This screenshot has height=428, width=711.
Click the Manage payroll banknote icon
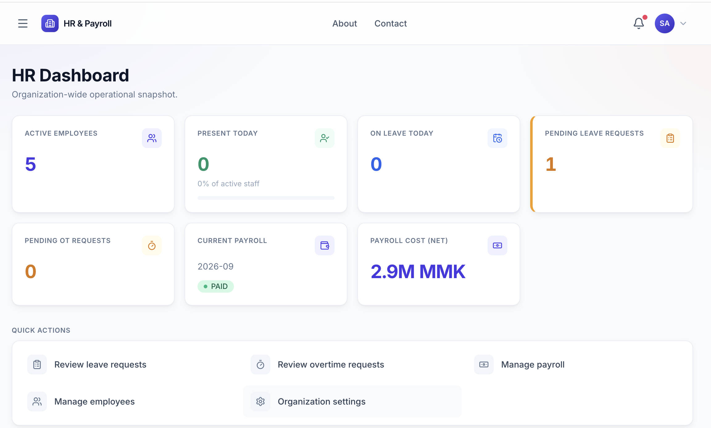tap(484, 364)
